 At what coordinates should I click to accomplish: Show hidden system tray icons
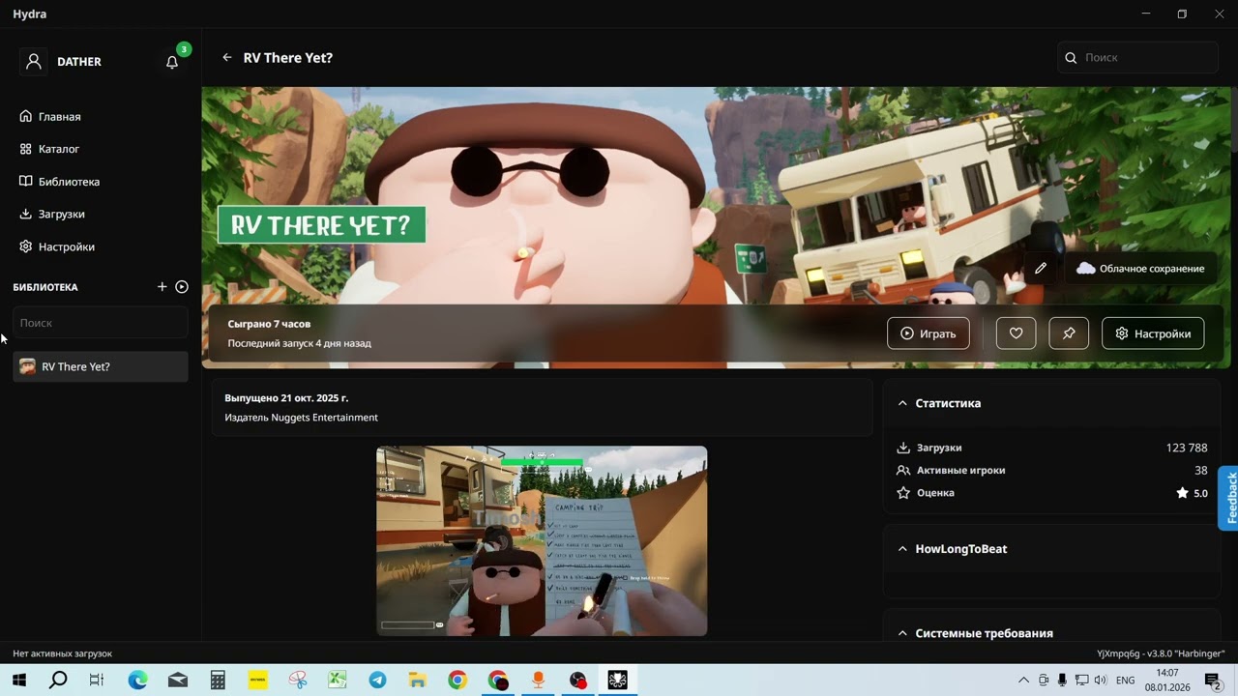1024,681
